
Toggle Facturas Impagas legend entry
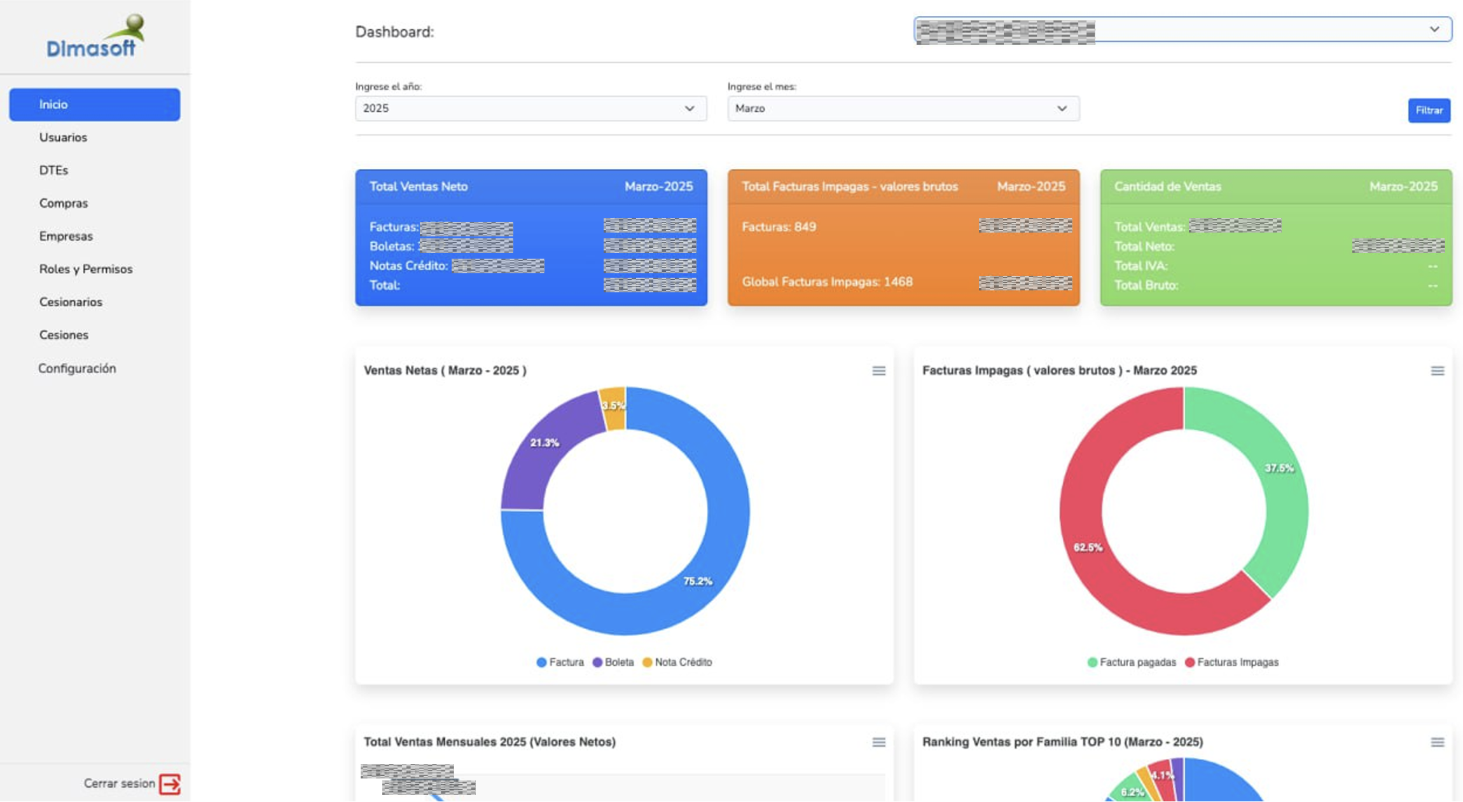(x=1231, y=662)
